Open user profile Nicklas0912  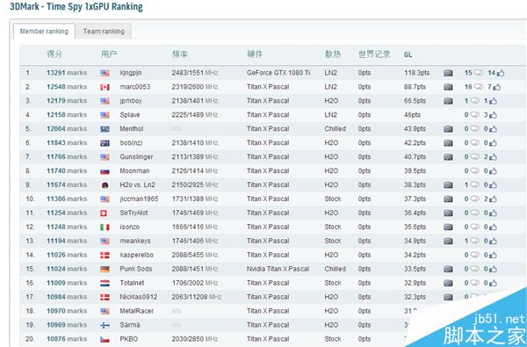[139, 297]
